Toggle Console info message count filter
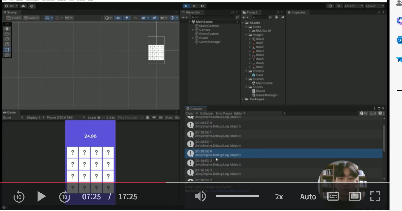The height and width of the screenshot is (211, 402). (x=364, y=114)
